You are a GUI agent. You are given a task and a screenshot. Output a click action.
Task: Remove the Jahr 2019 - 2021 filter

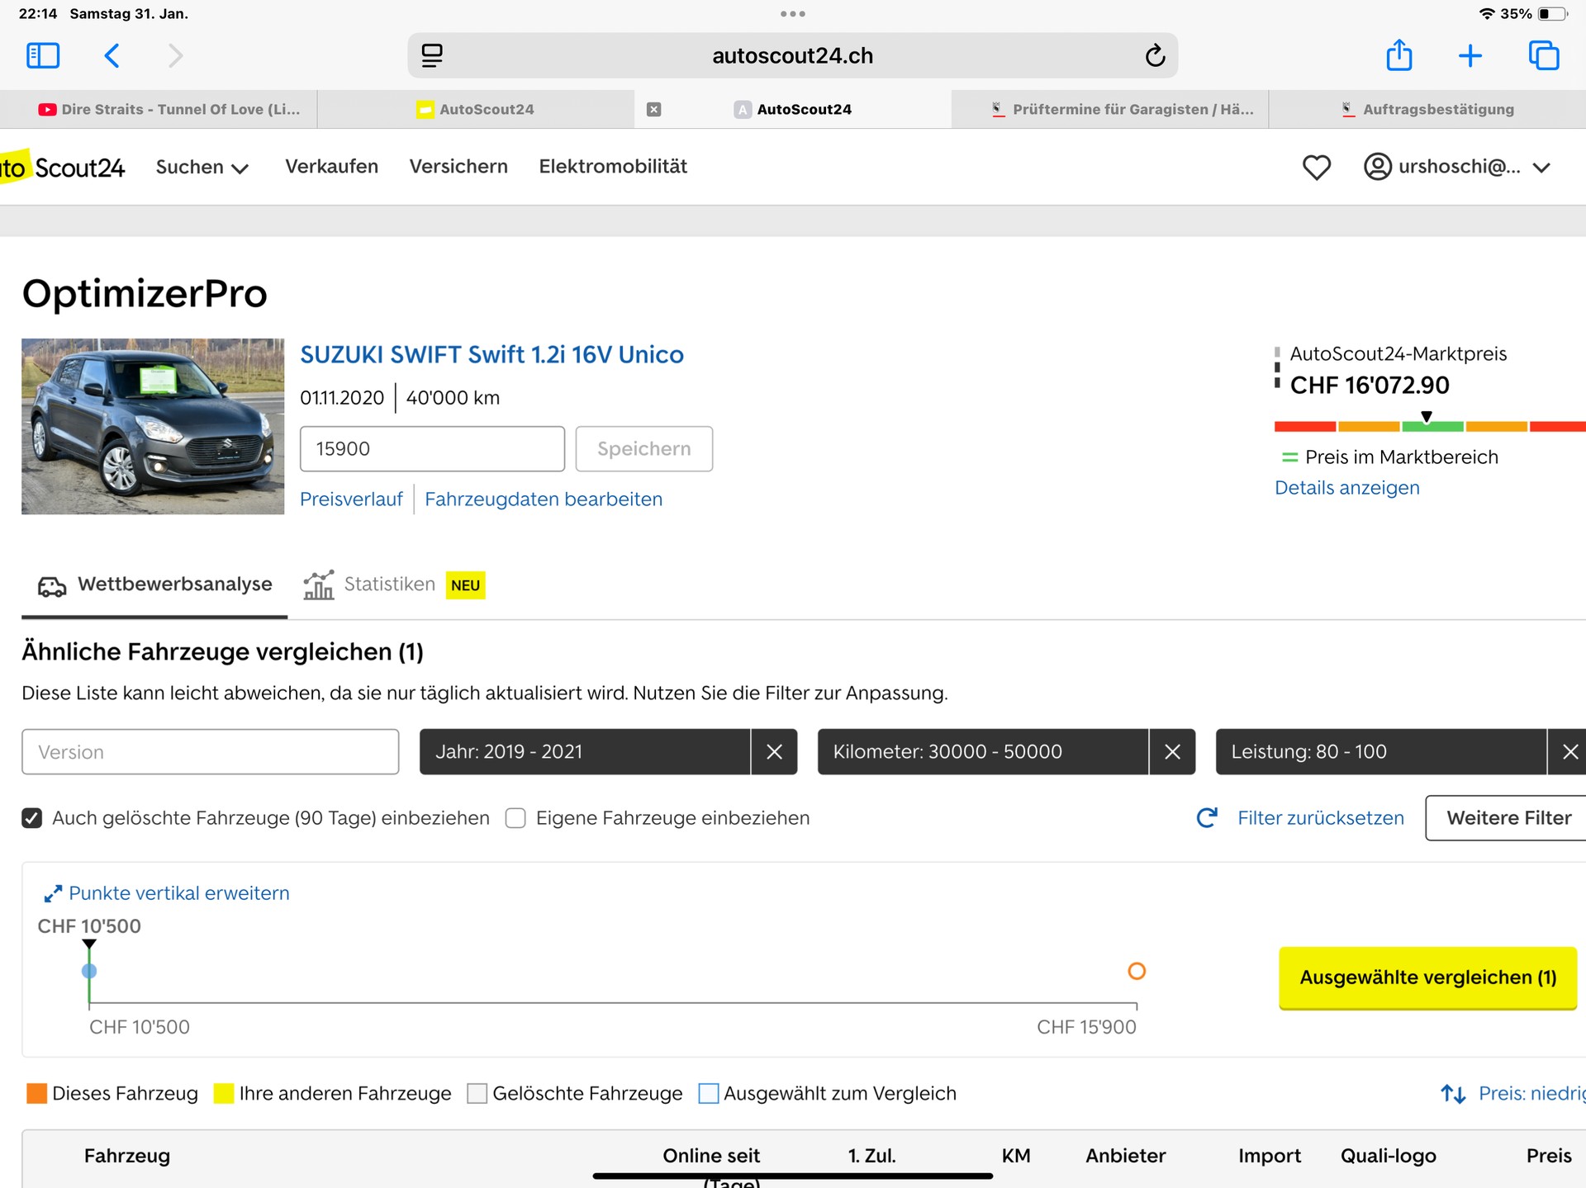tap(774, 751)
